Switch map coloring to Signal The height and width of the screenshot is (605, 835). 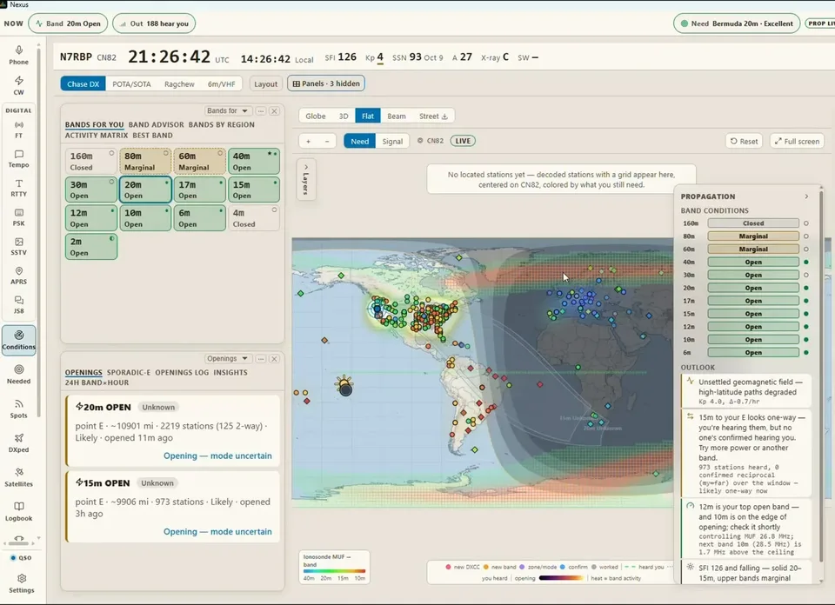click(392, 141)
